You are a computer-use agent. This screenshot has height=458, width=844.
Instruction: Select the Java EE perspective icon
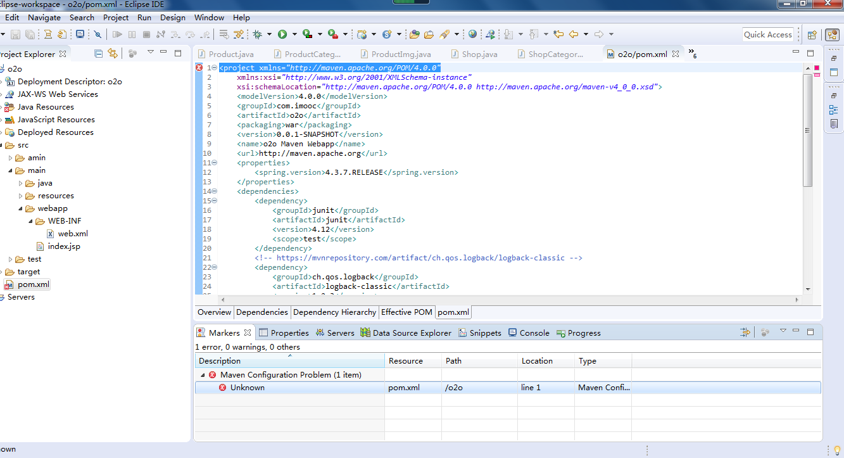pos(833,35)
